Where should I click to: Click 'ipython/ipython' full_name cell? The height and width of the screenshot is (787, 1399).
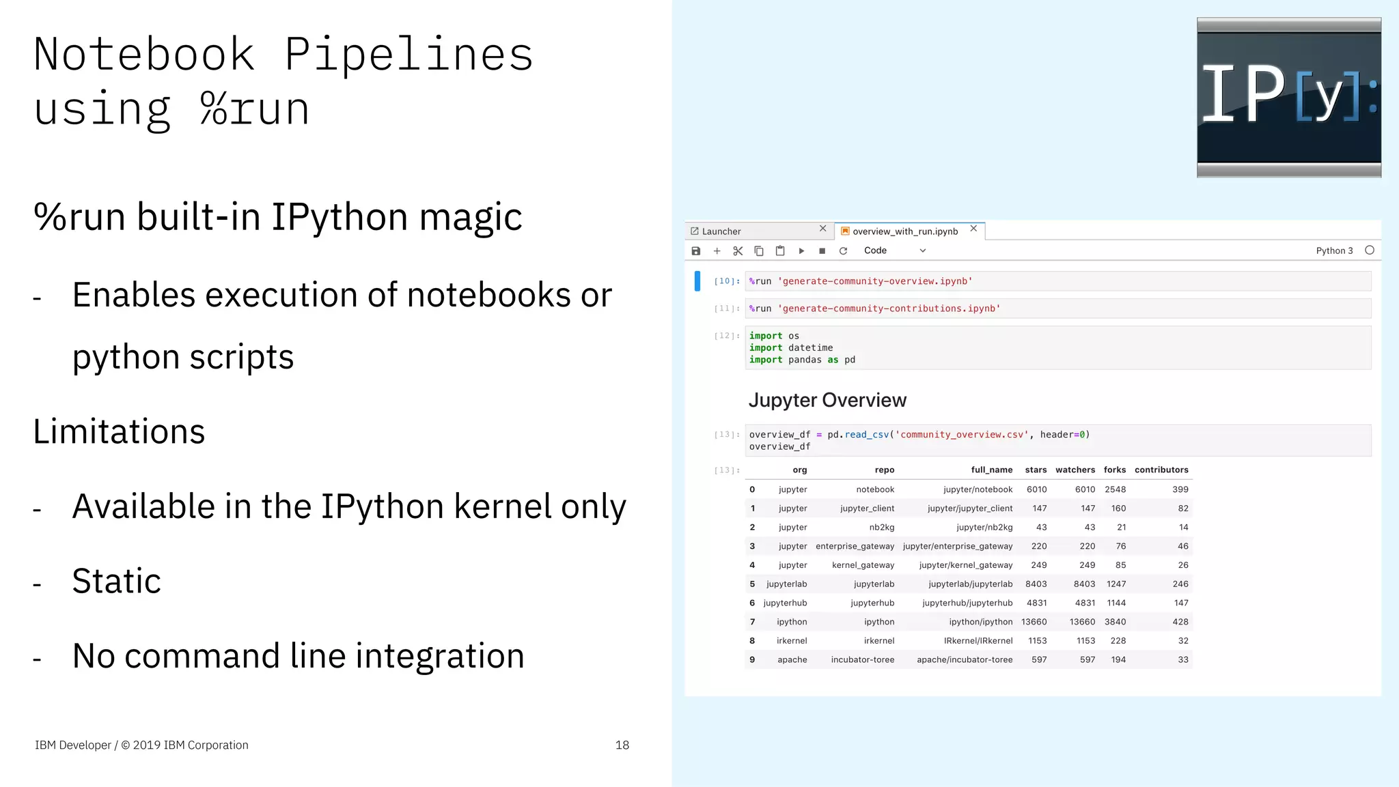[x=981, y=622]
